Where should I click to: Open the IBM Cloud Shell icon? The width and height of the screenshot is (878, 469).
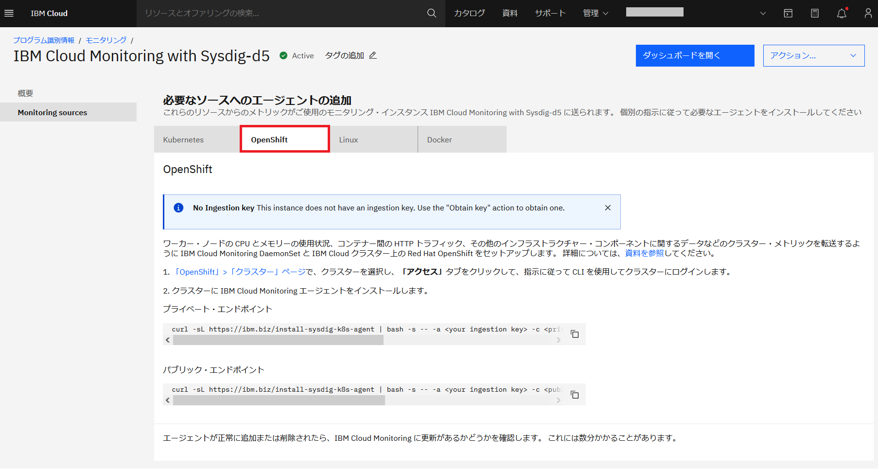tap(788, 13)
